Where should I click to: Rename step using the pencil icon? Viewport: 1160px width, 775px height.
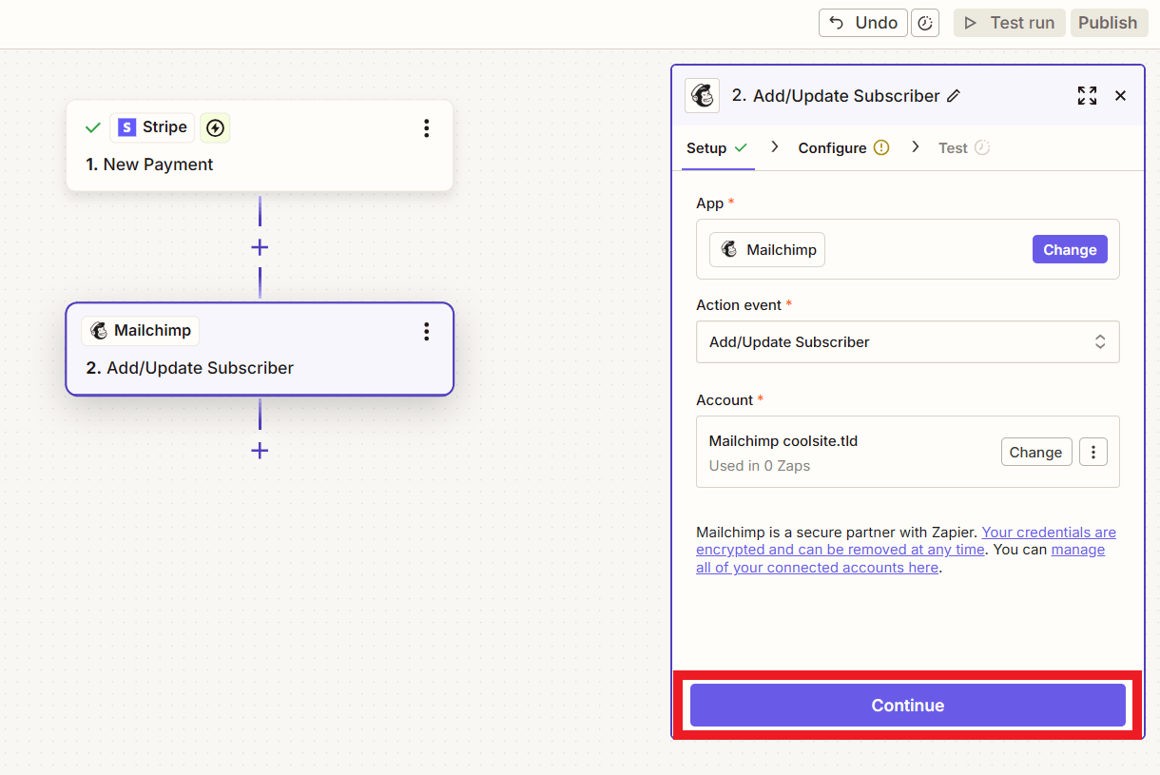pyautogui.click(x=954, y=96)
